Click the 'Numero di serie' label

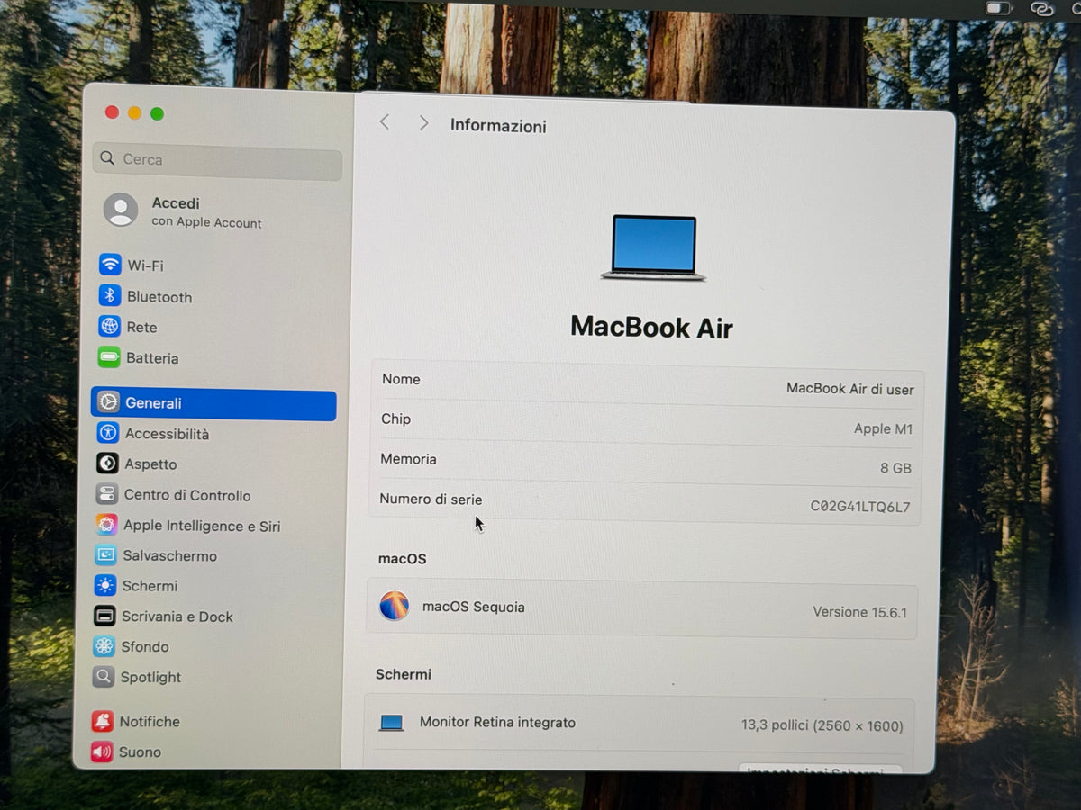coord(431,499)
